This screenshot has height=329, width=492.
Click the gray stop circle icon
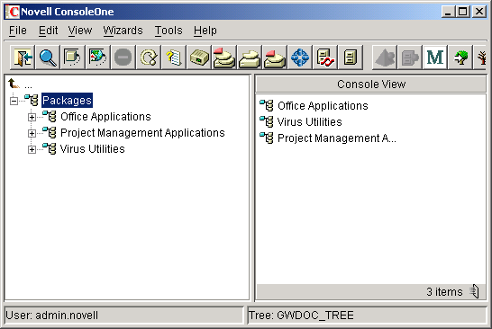123,58
